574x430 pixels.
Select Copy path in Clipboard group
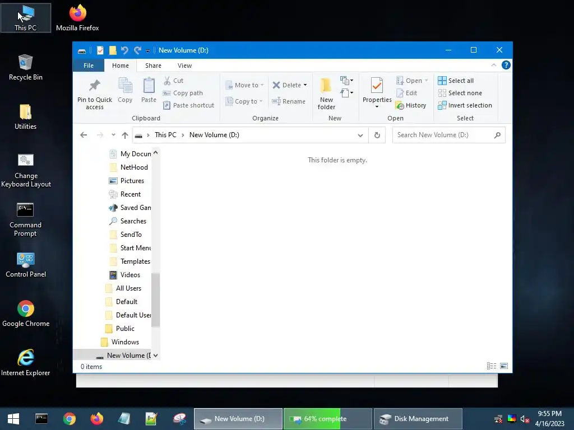(183, 93)
